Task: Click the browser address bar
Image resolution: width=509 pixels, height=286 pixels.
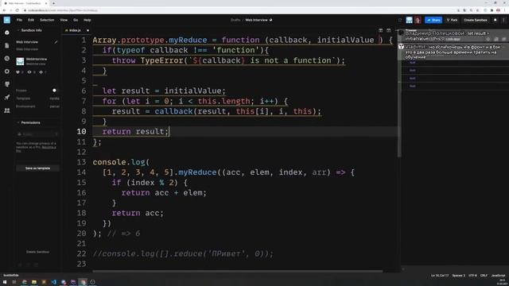Action: point(240,10)
